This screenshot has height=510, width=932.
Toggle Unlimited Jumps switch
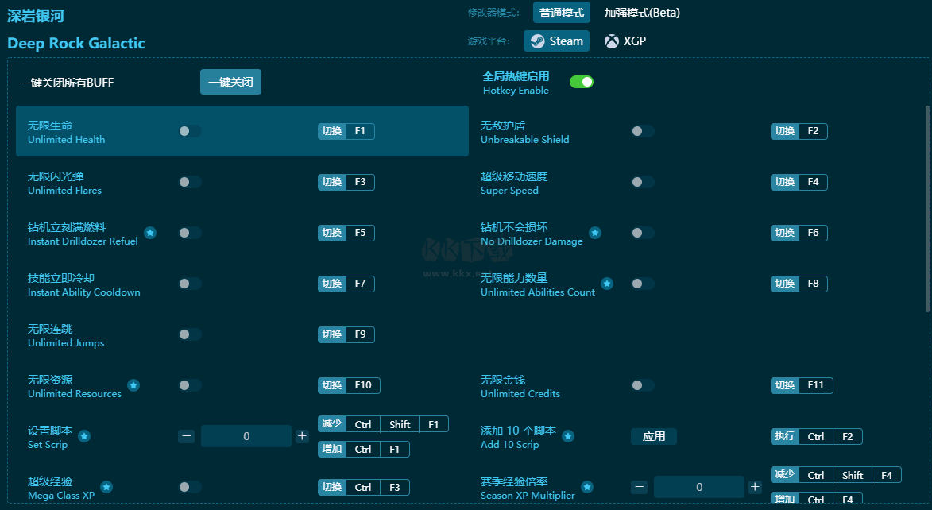tap(190, 334)
